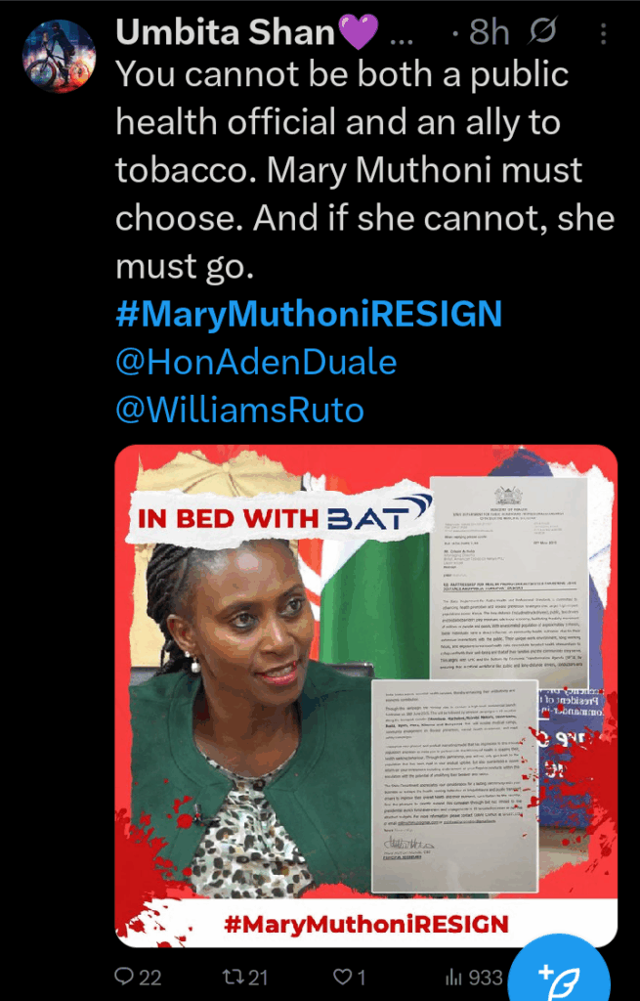View tweet analytics bar-chart icon

(453, 977)
